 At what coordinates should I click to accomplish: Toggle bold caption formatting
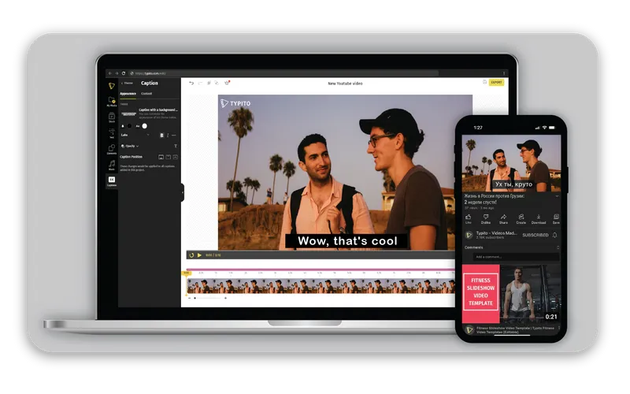[162, 135]
